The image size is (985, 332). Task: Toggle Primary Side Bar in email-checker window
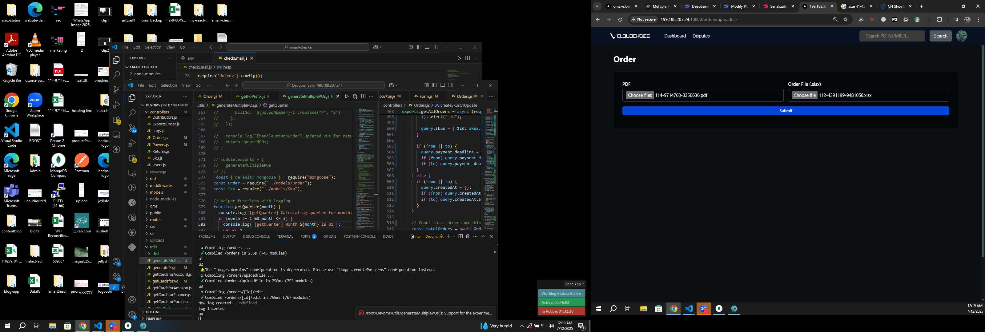[x=419, y=47]
